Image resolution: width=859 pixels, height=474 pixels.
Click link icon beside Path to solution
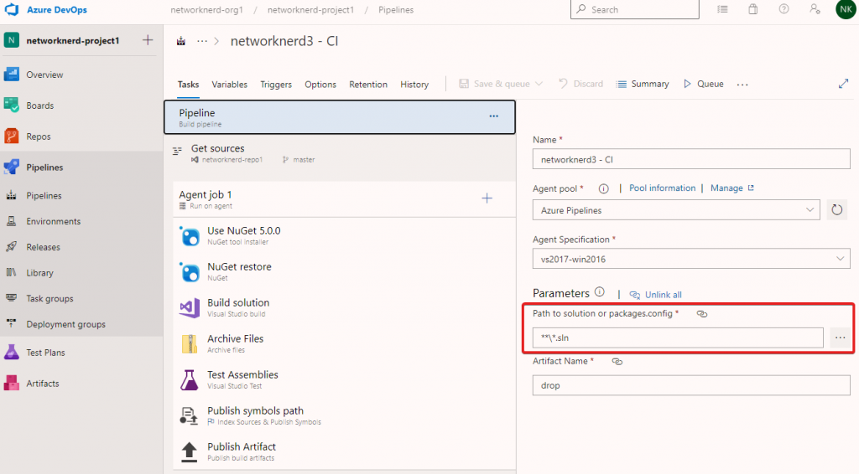tap(702, 314)
